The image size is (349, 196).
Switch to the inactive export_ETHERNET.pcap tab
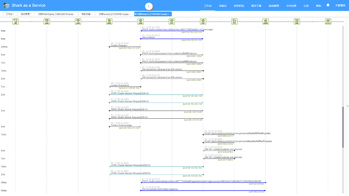pos(115,14)
